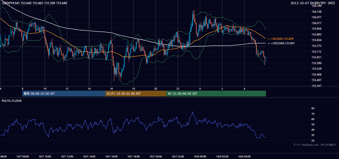Select the GBPJPY#,M5 price header text
339x159 pixels.
pyautogui.click(x=34, y=3)
